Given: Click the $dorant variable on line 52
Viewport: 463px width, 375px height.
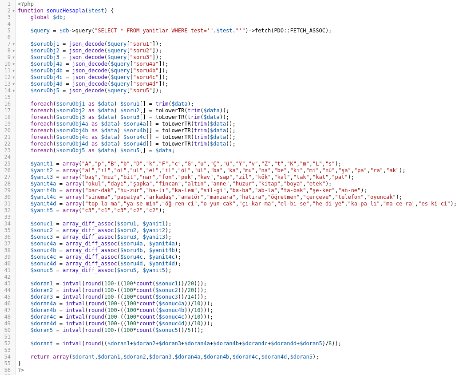Looking at the screenshot, I should pyautogui.click(x=42, y=343).
